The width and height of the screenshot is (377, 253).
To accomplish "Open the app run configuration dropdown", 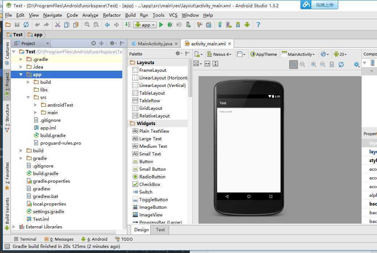I will 145,25.
